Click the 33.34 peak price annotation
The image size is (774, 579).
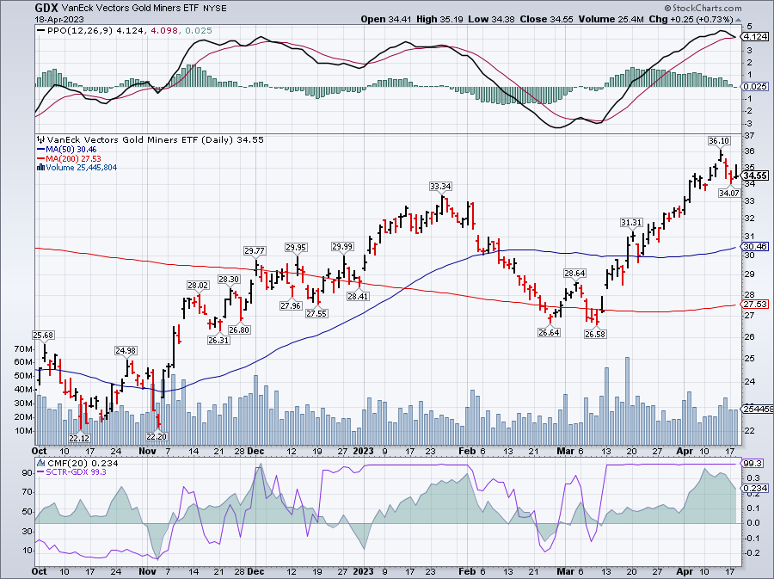[440, 186]
